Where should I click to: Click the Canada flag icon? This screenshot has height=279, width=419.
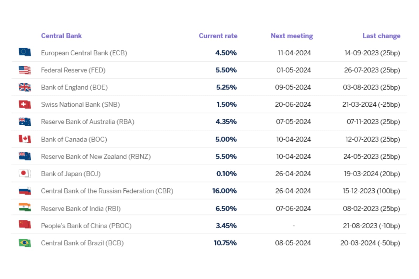tap(25, 139)
